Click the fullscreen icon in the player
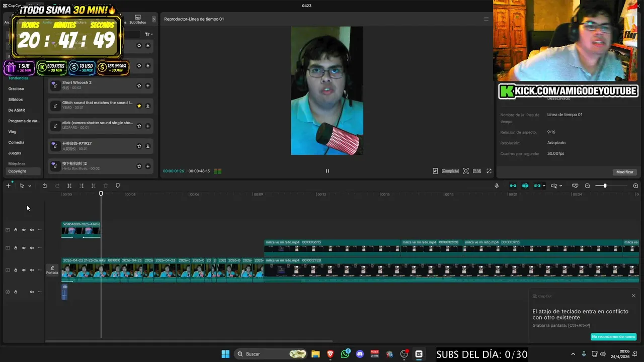This screenshot has width=644, height=362. [x=489, y=171]
